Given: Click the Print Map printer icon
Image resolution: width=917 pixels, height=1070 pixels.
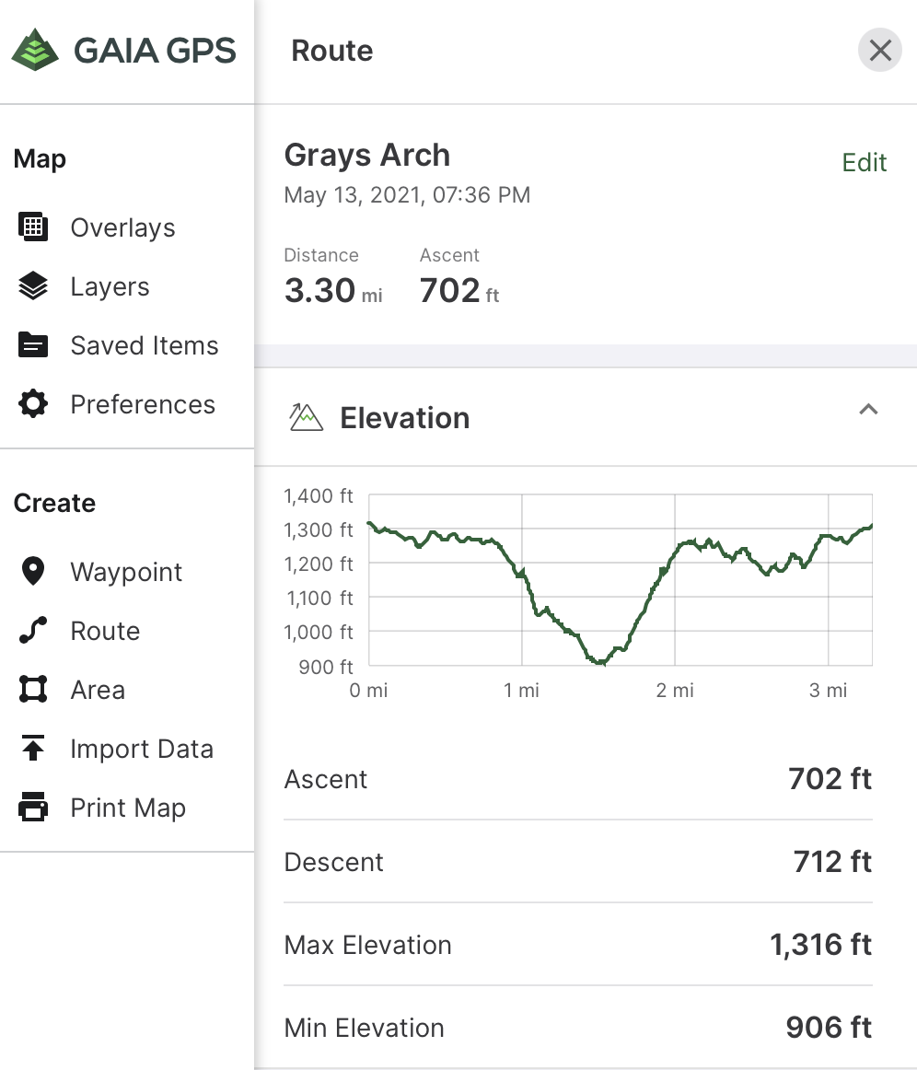Looking at the screenshot, I should pos(33,808).
